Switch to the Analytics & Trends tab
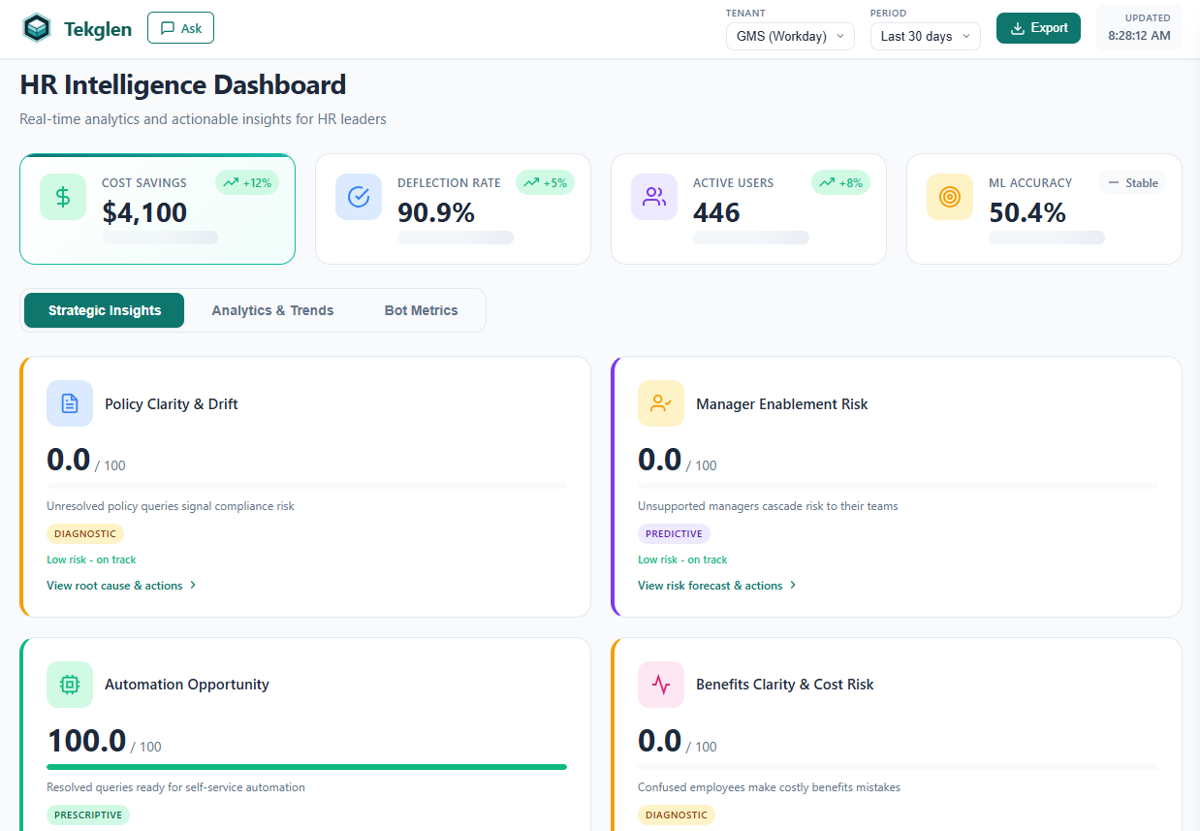Screen dimensions: 1200x831 [x=272, y=309]
